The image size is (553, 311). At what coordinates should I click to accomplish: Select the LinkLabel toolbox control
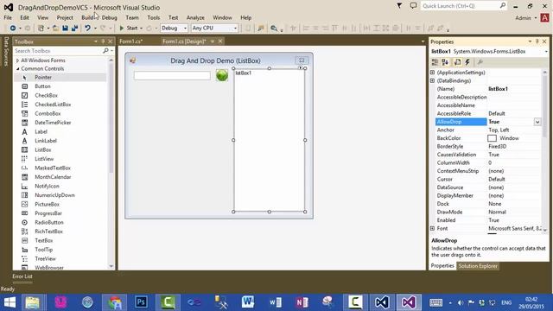46,141
